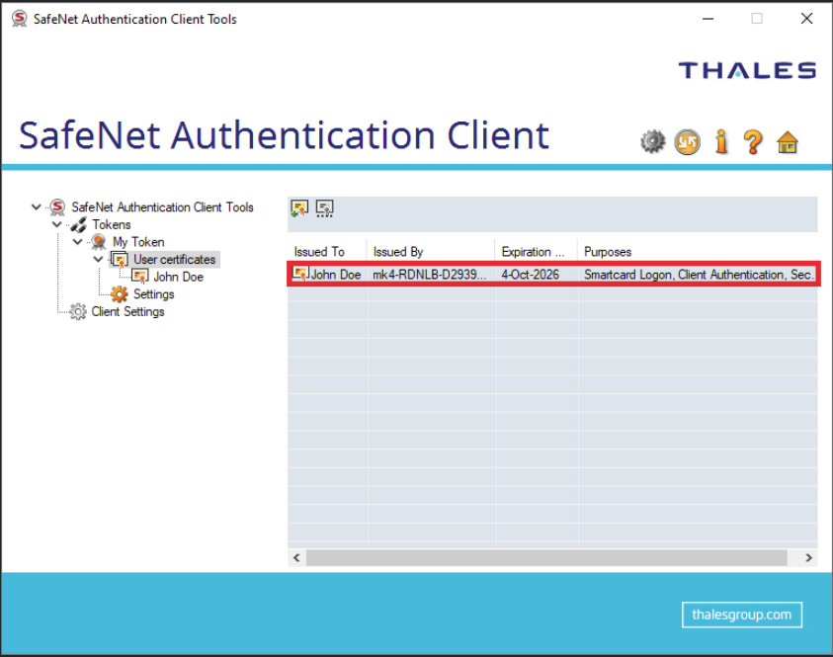Open the gear Simple View icon

pyautogui.click(x=652, y=142)
